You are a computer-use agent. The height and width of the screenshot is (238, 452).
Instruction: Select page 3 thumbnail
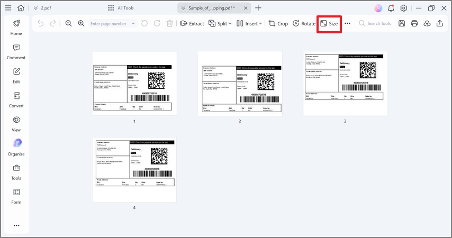pyautogui.click(x=345, y=84)
